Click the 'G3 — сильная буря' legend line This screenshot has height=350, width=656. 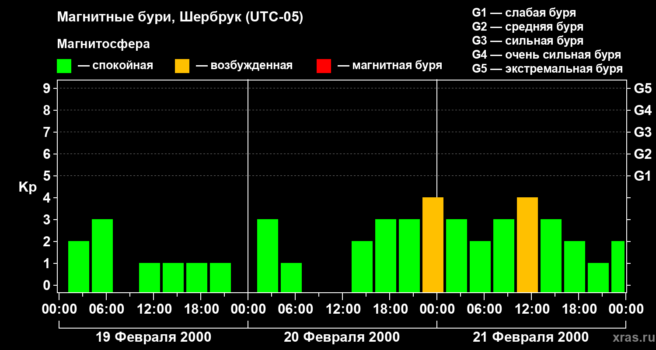coord(527,41)
